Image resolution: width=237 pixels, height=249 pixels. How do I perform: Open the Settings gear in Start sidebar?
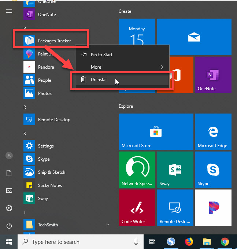coord(9,208)
